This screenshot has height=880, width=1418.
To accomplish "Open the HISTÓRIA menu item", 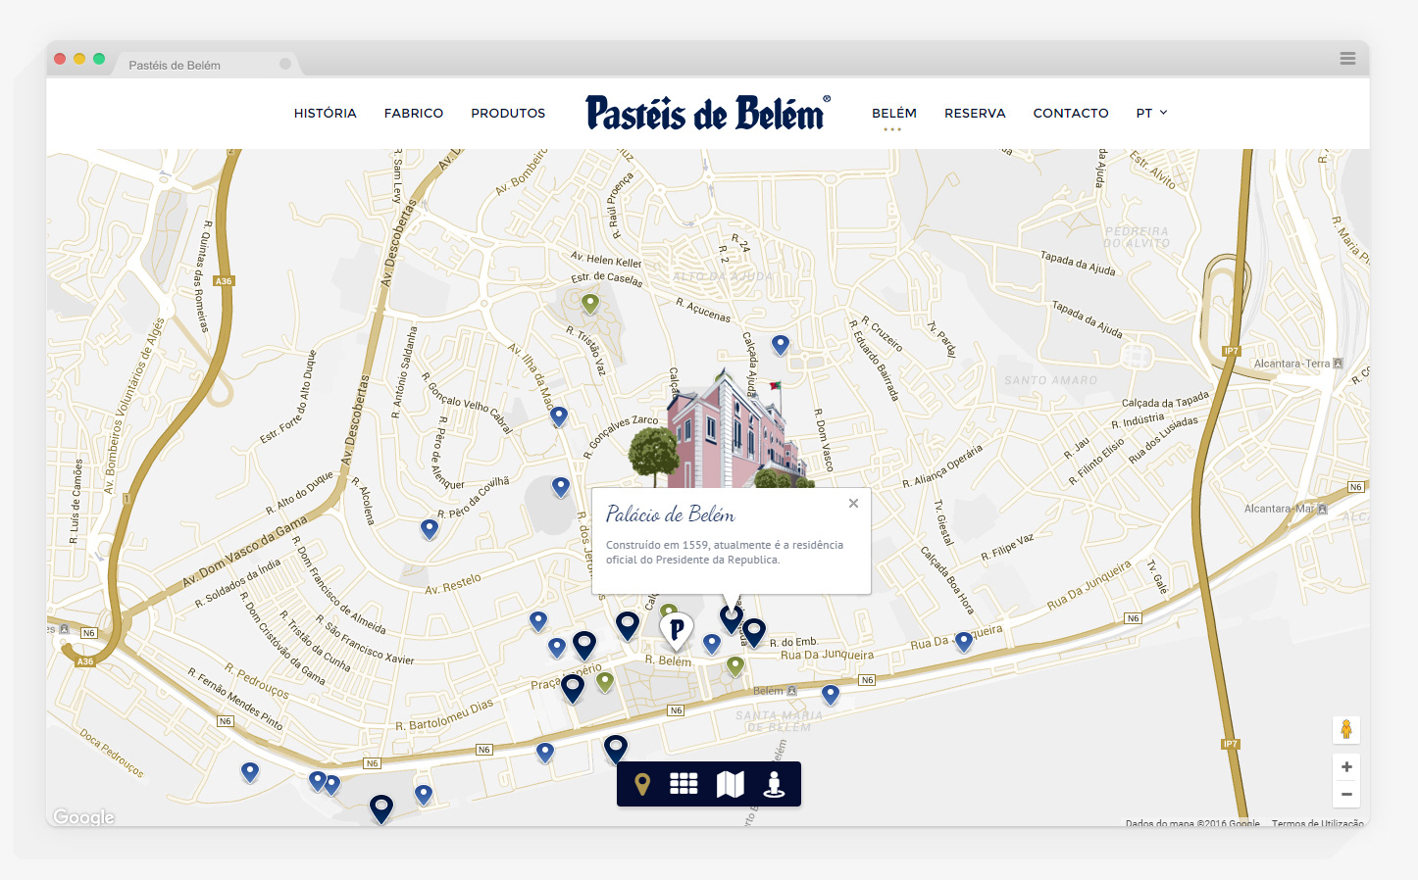I will coord(325,113).
